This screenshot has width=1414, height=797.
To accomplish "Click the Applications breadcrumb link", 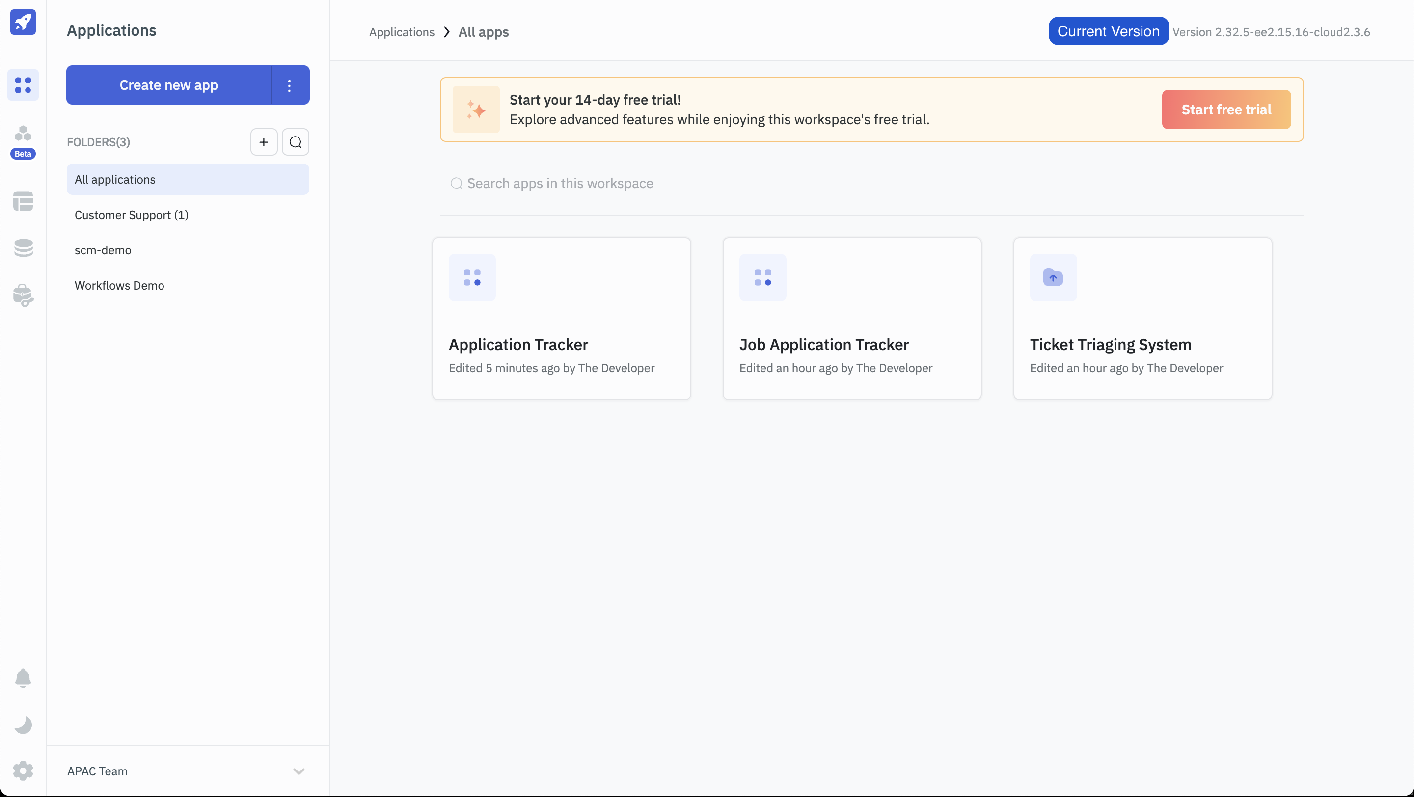I will (x=401, y=32).
